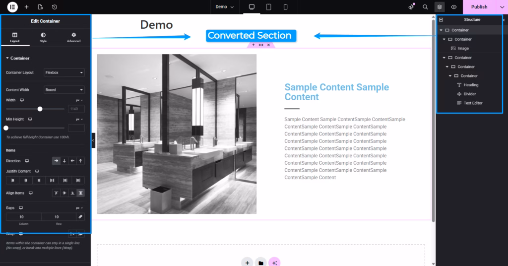
Task: Click the edit container grip handle icon
Action: point(261,45)
